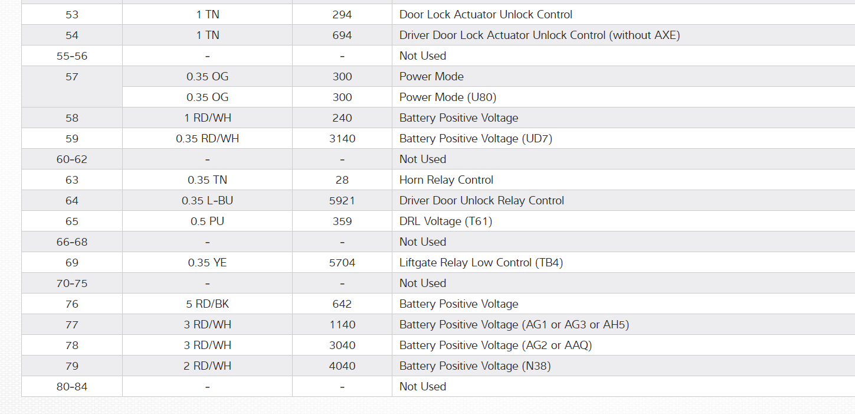Click the 0.5 PU wire cell
Viewport: 855px width, 414px height.
tap(207, 221)
